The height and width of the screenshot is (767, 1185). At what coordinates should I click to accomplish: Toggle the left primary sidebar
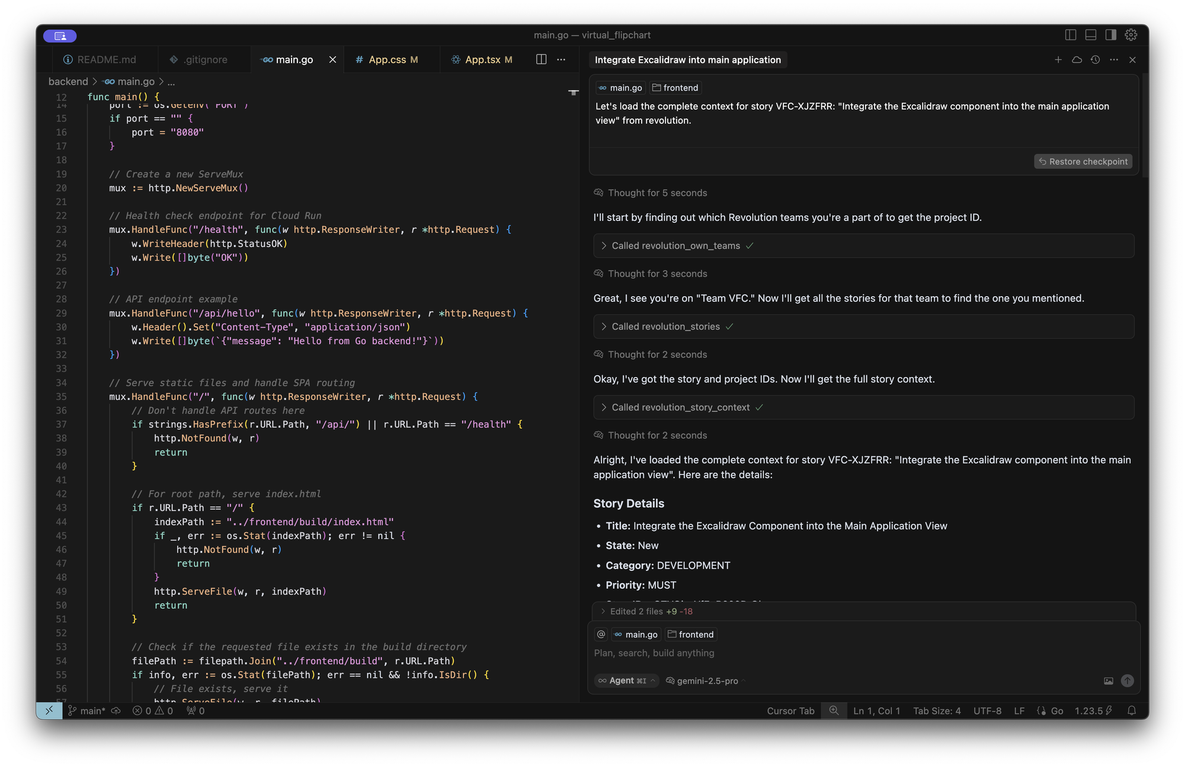pyautogui.click(x=1070, y=35)
